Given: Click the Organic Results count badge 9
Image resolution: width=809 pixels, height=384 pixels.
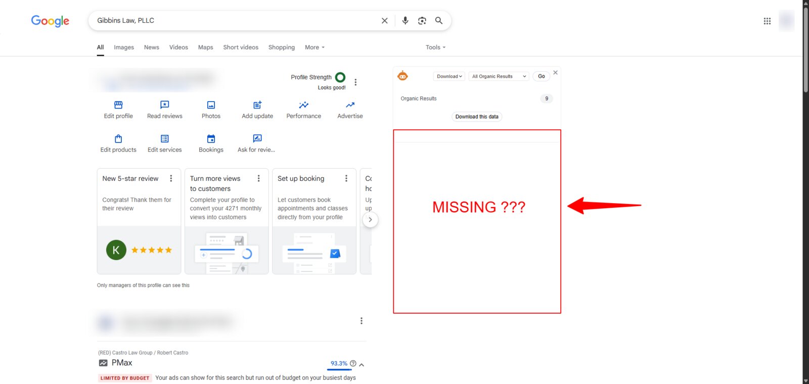Looking at the screenshot, I should [546, 99].
